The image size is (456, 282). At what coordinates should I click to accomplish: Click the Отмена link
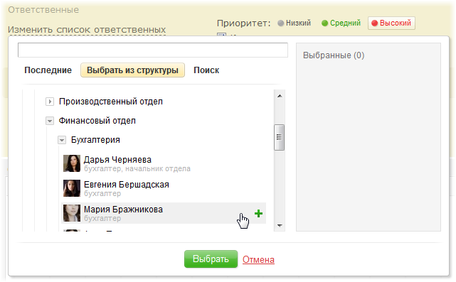point(258,259)
